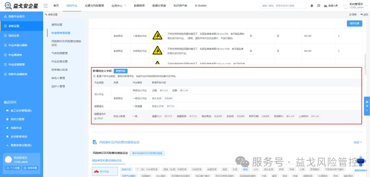Open the QR code grid icon
Screen dimensions: 370x177
click(x=319, y=6)
